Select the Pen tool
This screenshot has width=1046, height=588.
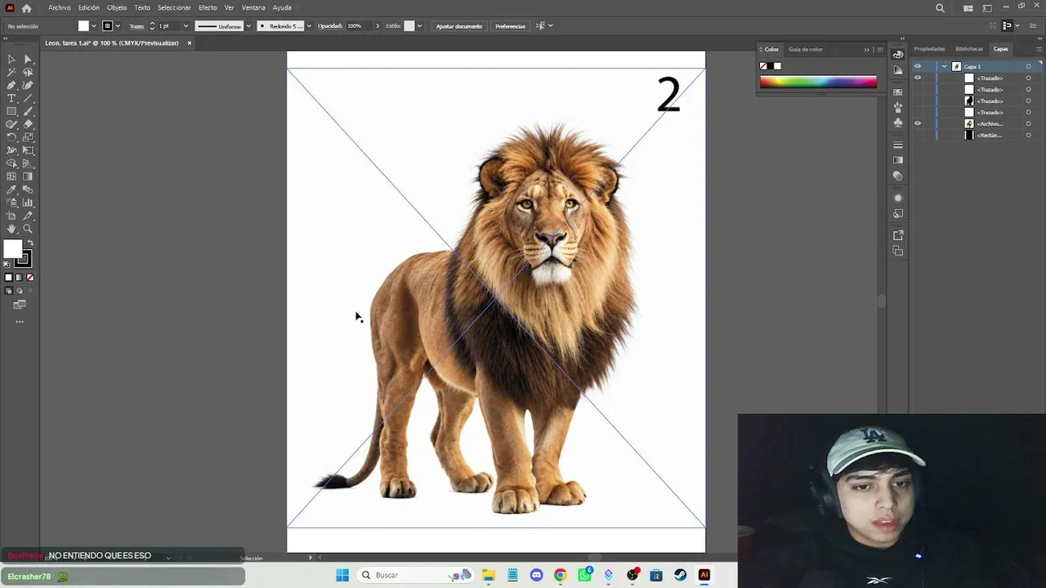11,85
